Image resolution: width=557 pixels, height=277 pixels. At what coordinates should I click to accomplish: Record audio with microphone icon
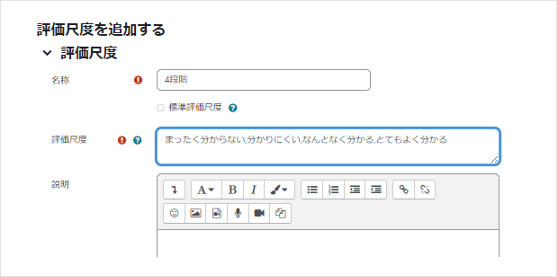(238, 213)
